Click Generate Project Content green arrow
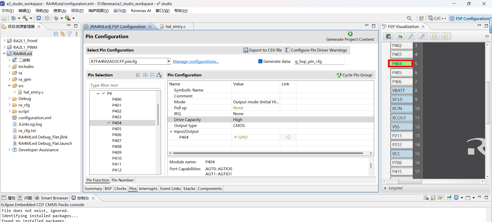This screenshot has width=492, height=222. [350, 34]
